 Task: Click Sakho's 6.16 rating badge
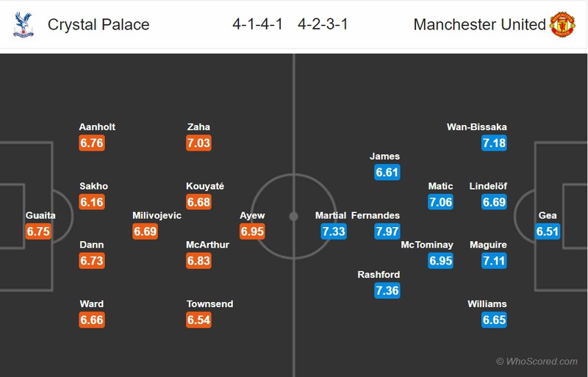(92, 202)
